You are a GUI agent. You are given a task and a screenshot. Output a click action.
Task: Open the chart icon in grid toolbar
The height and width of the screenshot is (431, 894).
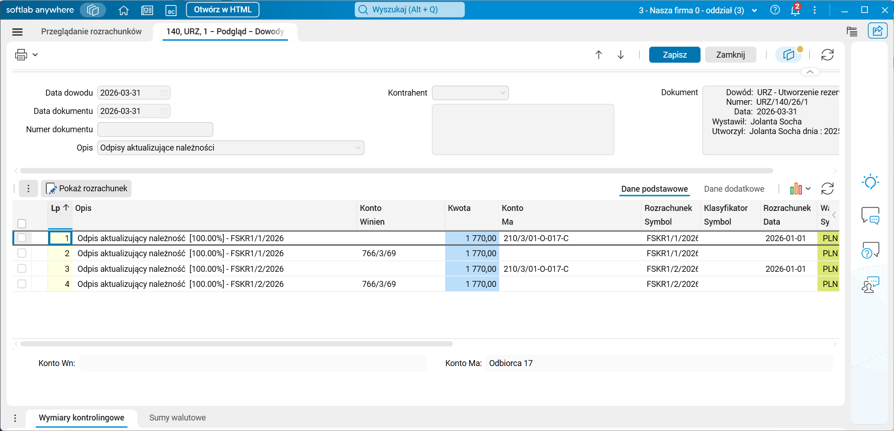(800, 189)
